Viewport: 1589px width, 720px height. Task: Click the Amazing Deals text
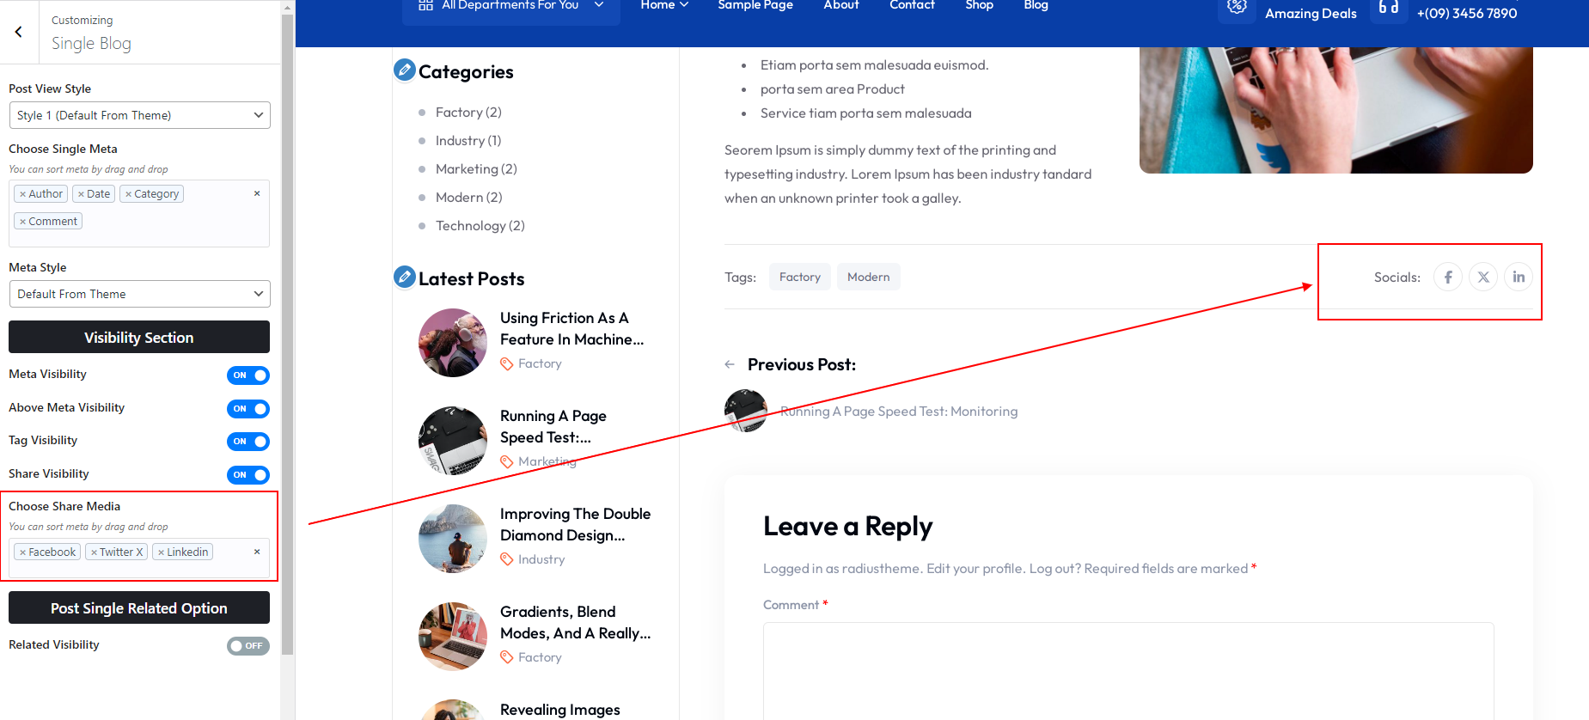1311,14
